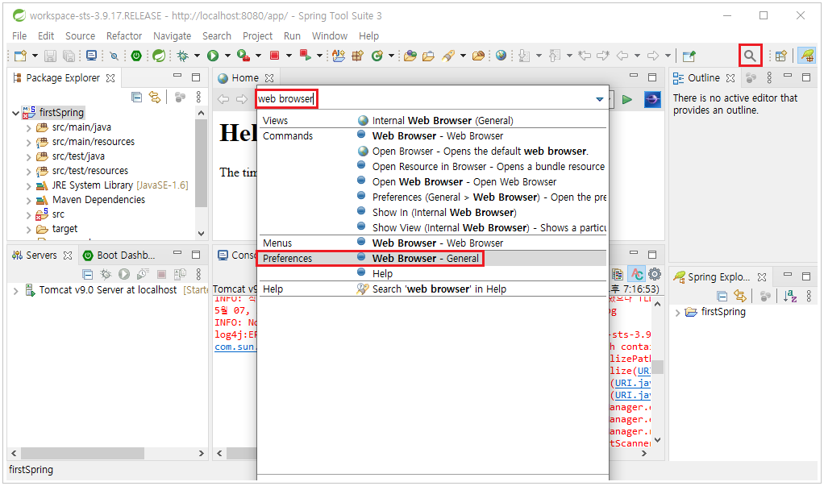Screen dimensions: 824x486
Task: Select Search 'web browser' in Help result
Action: click(x=431, y=289)
